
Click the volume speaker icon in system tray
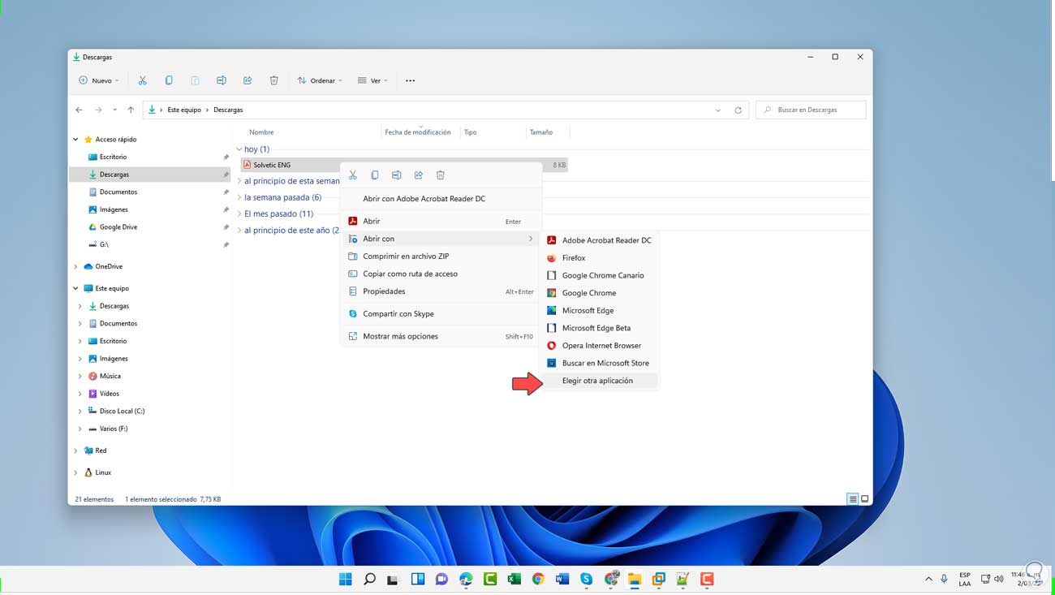pyautogui.click(x=999, y=579)
